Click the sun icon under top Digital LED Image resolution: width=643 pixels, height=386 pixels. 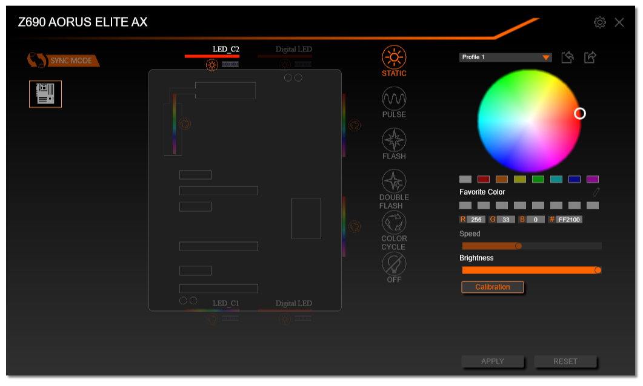(x=285, y=65)
